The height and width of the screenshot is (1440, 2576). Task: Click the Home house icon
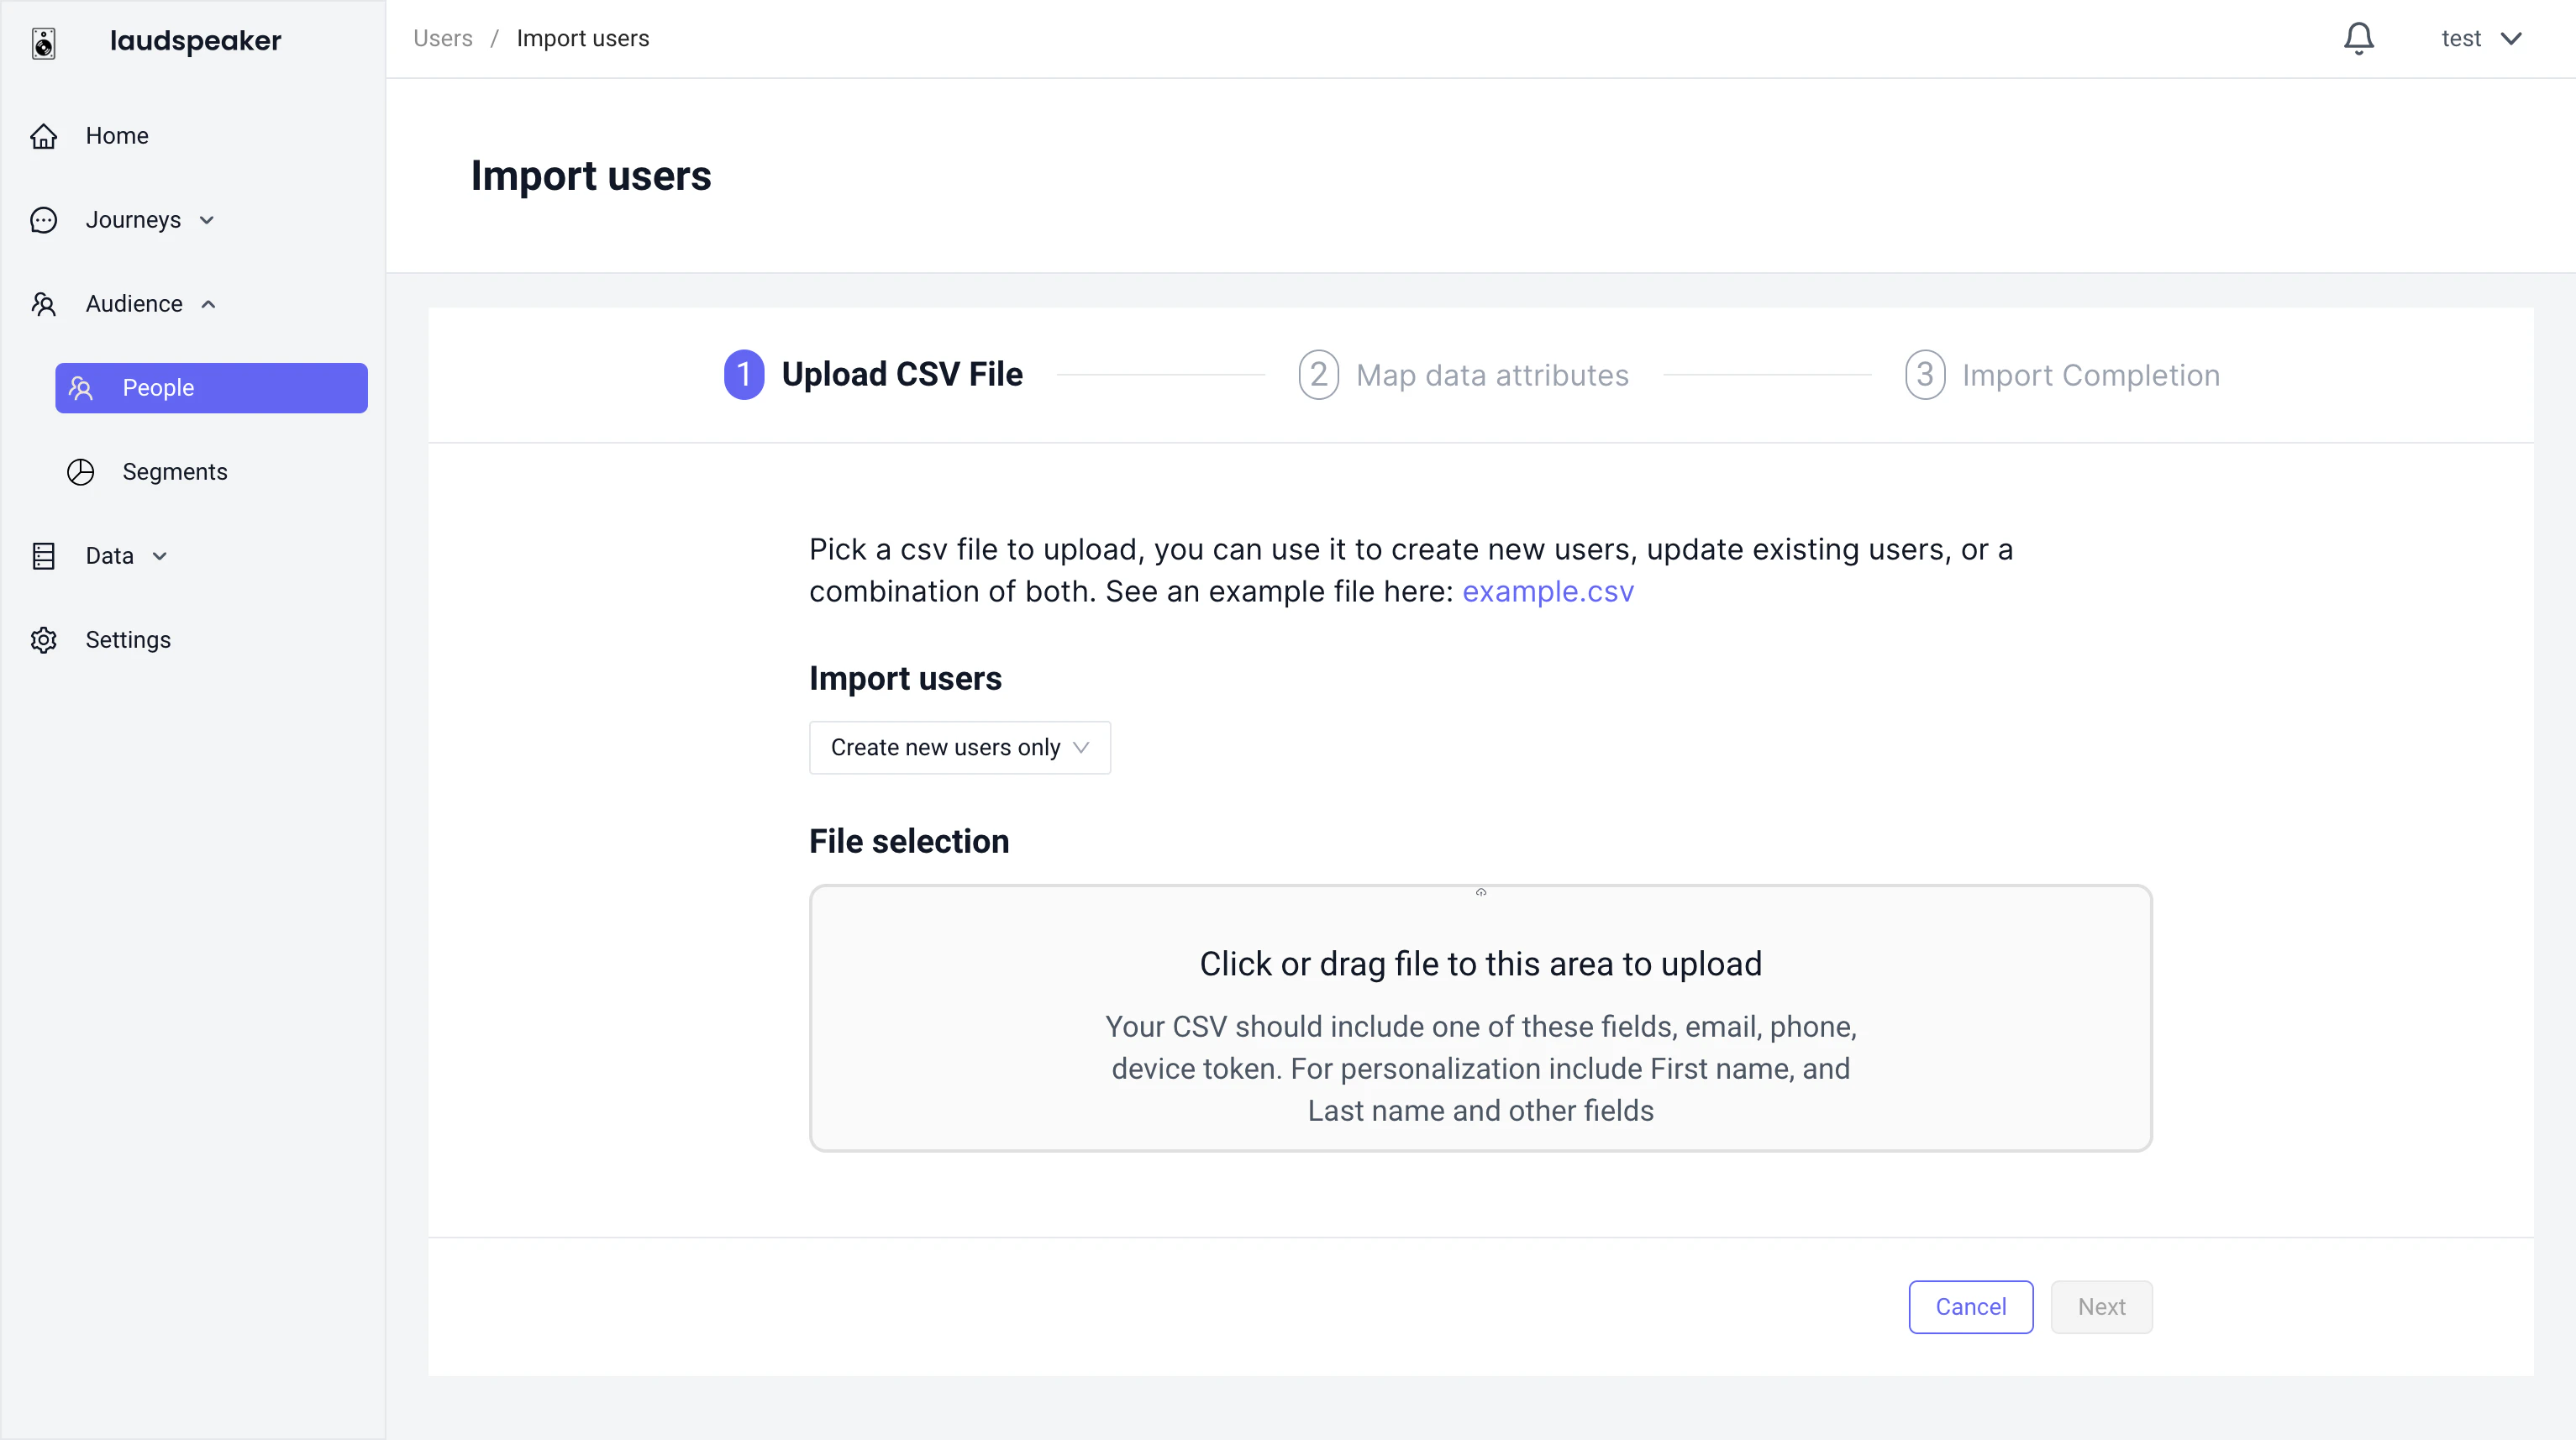click(x=43, y=136)
